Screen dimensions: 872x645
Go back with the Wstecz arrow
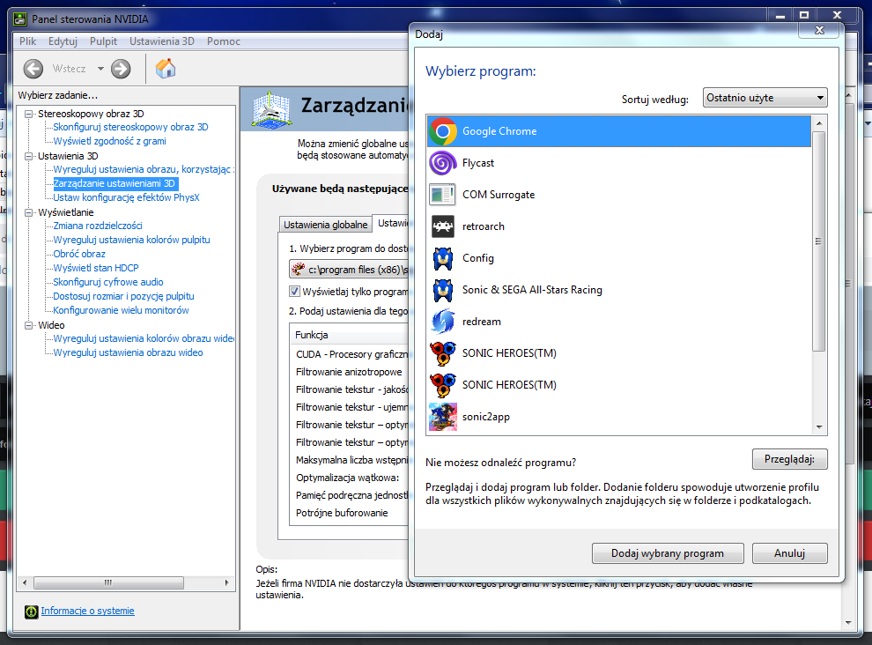pyautogui.click(x=33, y=69)
